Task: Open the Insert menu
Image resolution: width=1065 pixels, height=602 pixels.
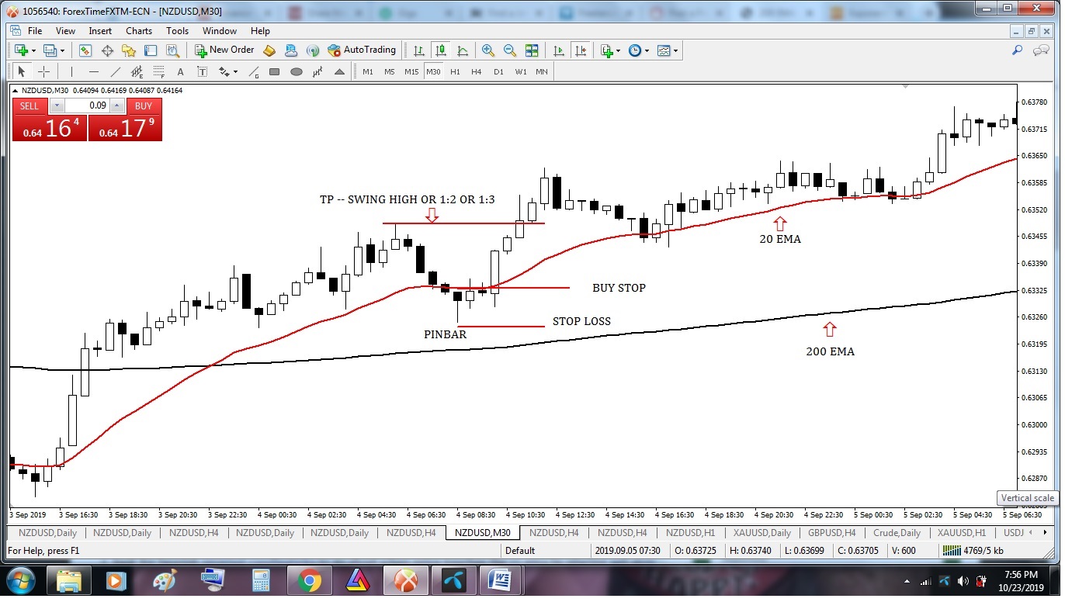Action: point(100,31)
